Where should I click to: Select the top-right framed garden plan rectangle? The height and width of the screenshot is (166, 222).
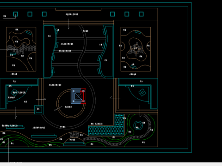tap(136, 49)
